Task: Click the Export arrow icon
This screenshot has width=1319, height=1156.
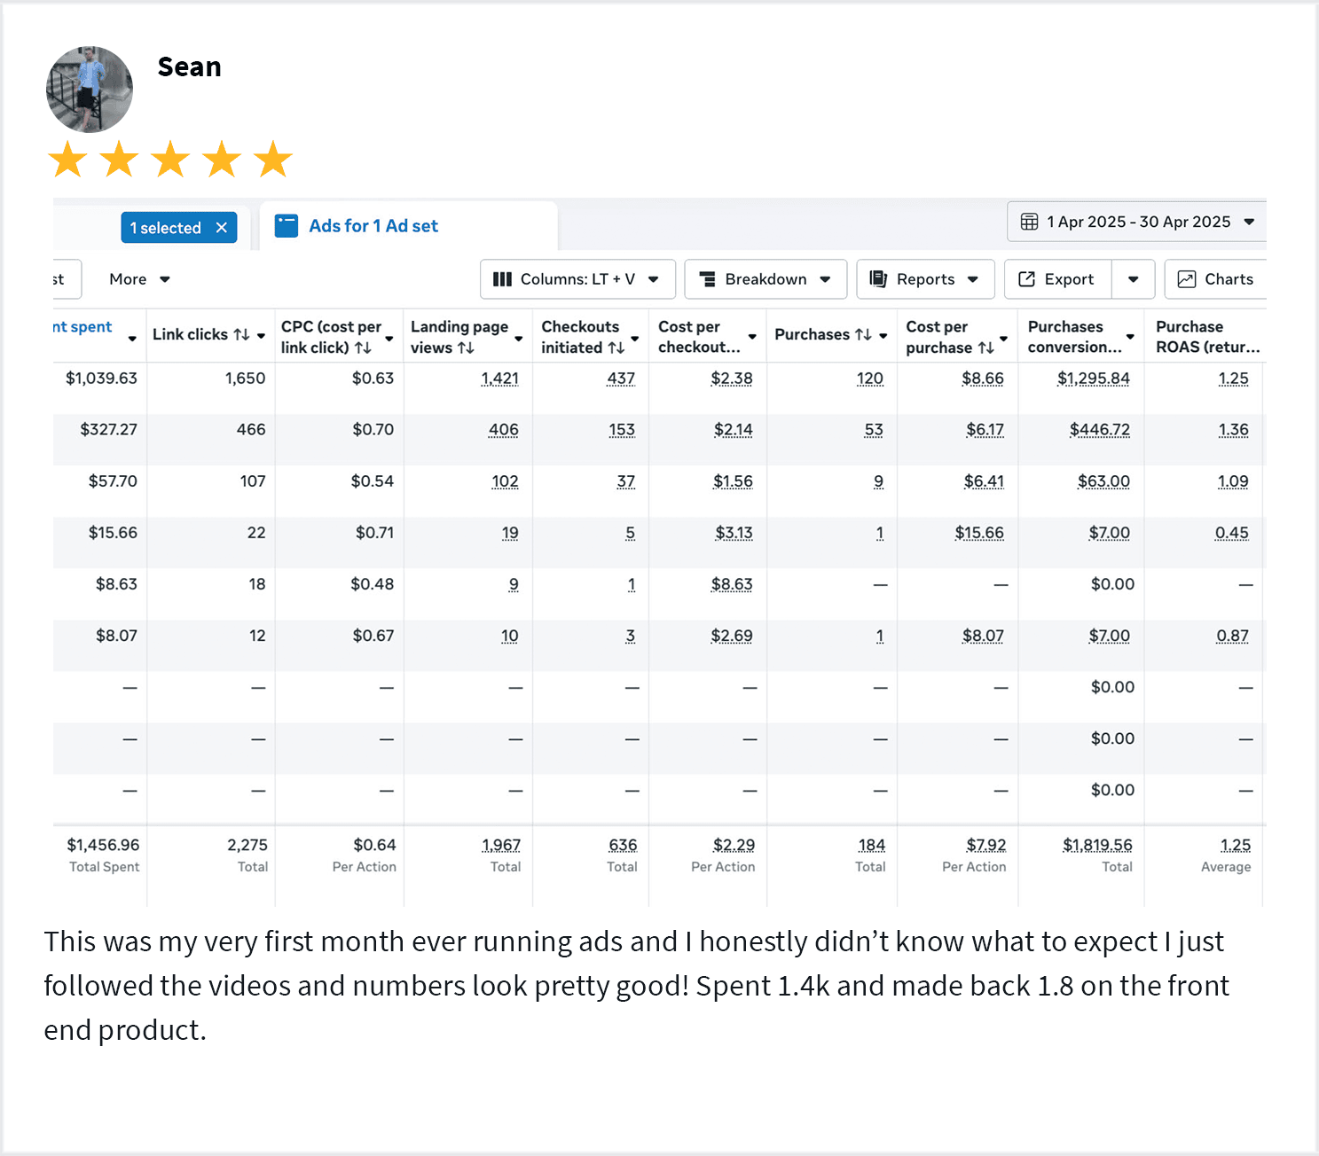Action: (x=1026, y=279)
